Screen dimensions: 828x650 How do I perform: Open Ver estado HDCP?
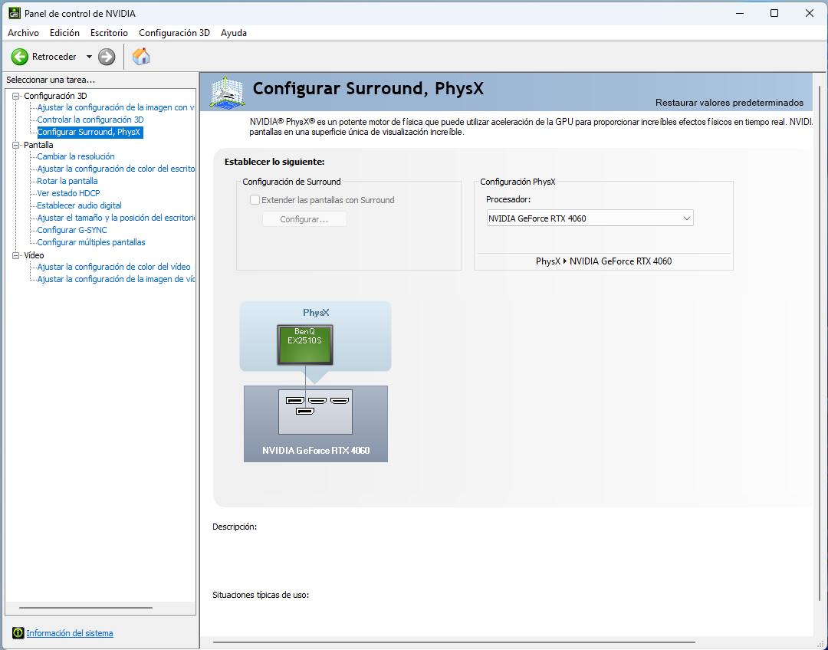coord(68,193)
